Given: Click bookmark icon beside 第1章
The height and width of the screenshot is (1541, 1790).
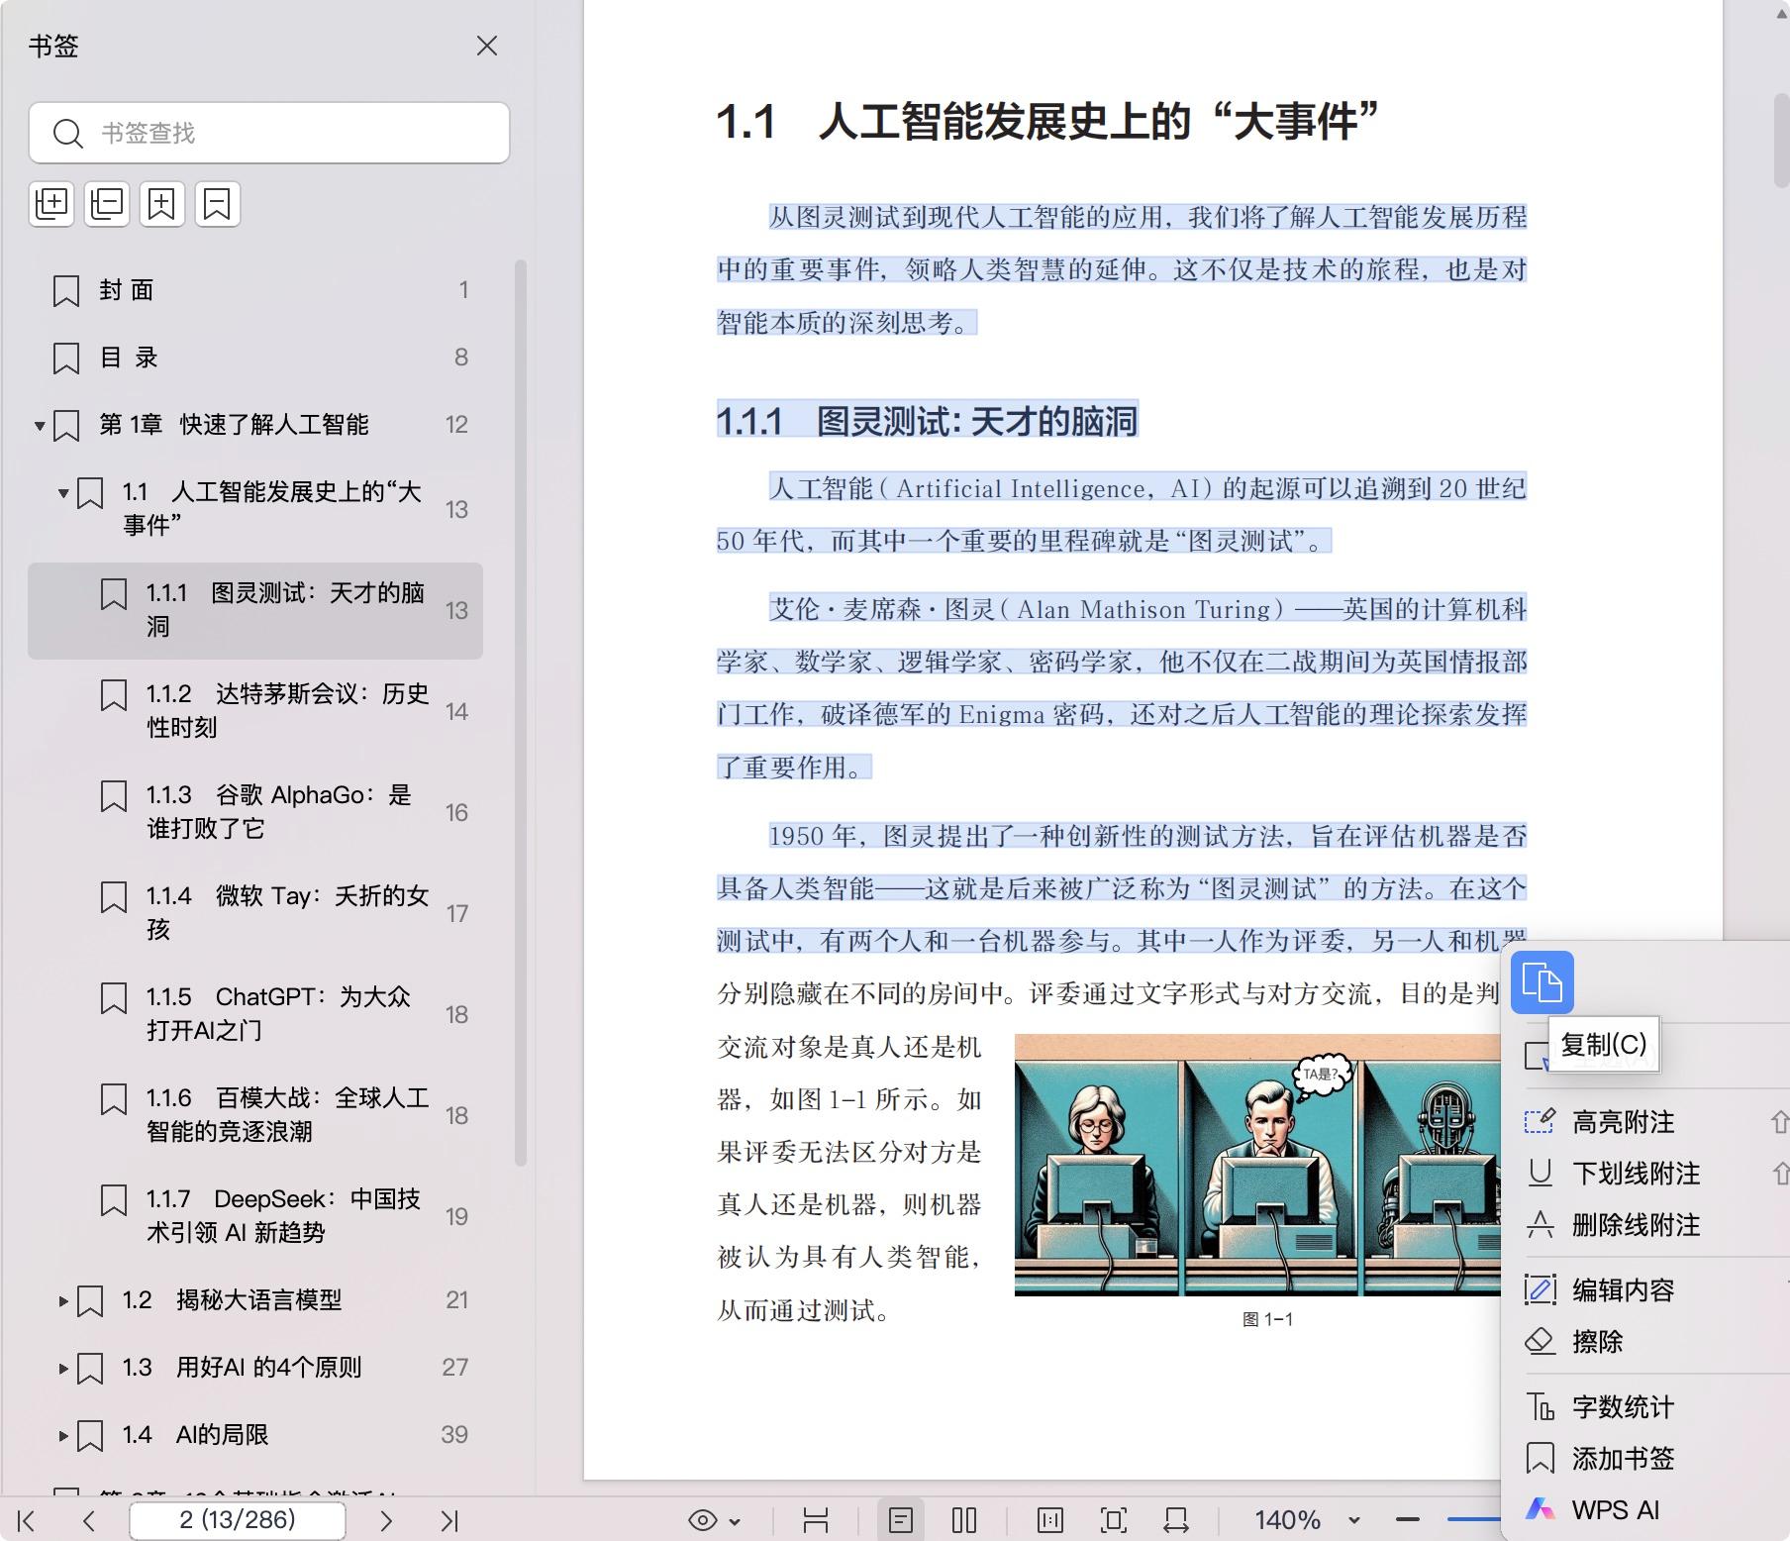Looking at the screenshot, I should click(x=66, y=426).
